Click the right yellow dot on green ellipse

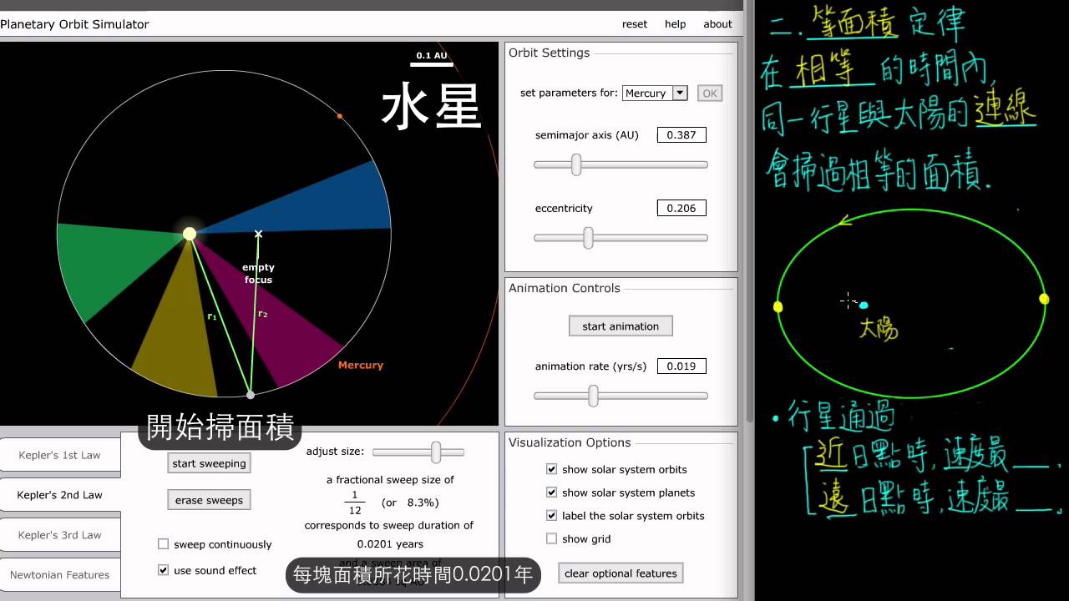1044,299
